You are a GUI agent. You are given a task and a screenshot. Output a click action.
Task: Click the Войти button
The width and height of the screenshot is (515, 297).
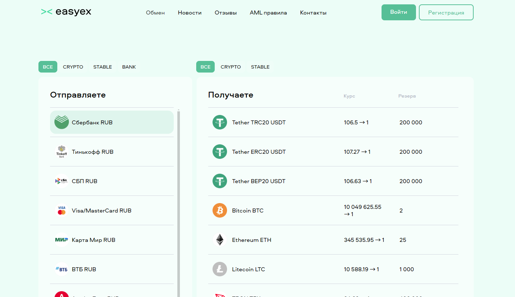coord(399,12)
